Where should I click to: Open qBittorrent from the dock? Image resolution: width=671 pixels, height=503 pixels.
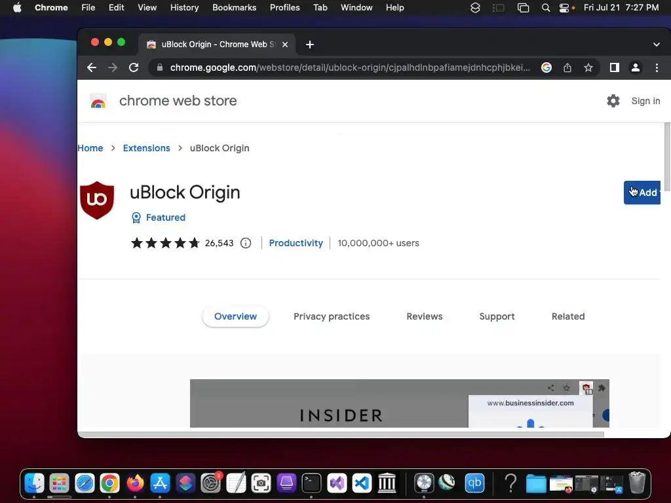tap(474, 483)
